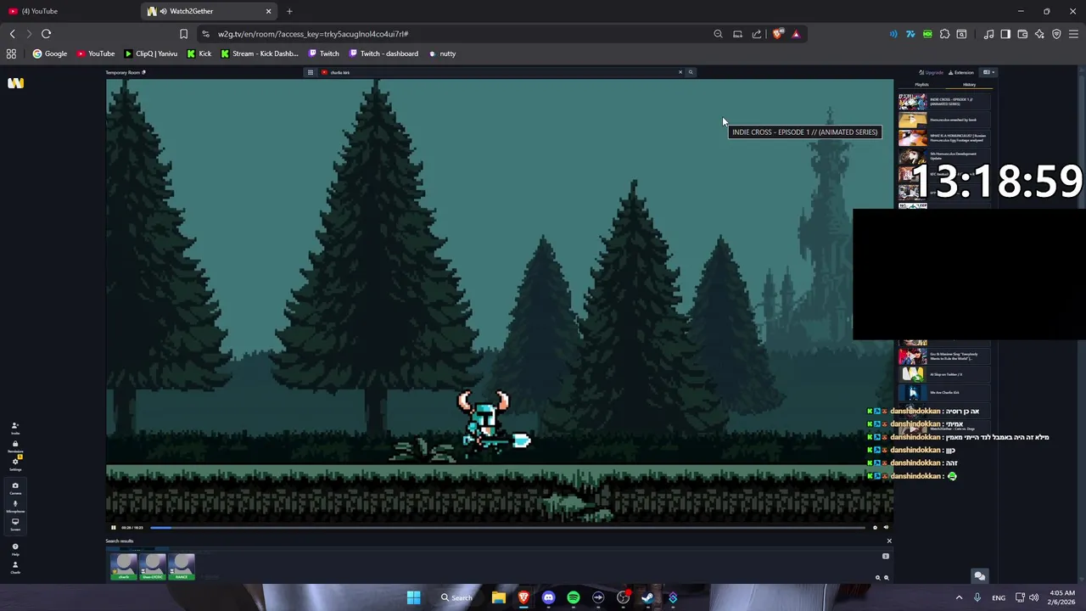Open the Charlie user profile icon
The image size is (1086, 611).
(x=14, y=567)
